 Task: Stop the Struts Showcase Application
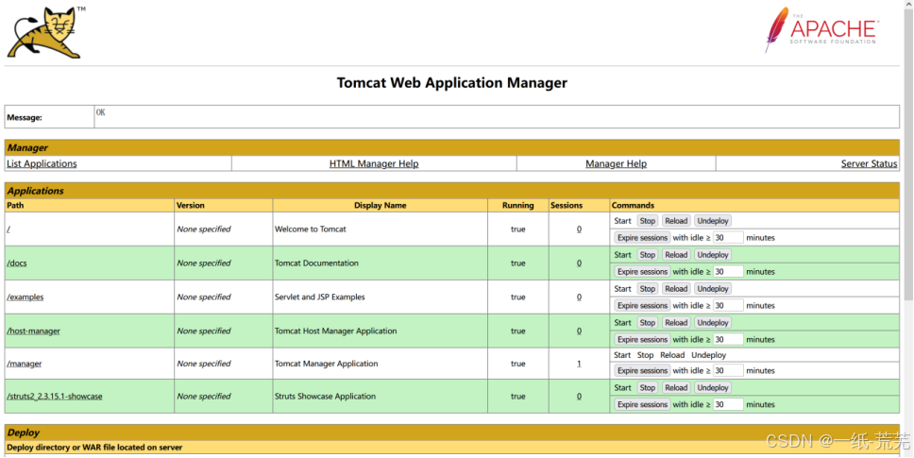pos(647,387)
